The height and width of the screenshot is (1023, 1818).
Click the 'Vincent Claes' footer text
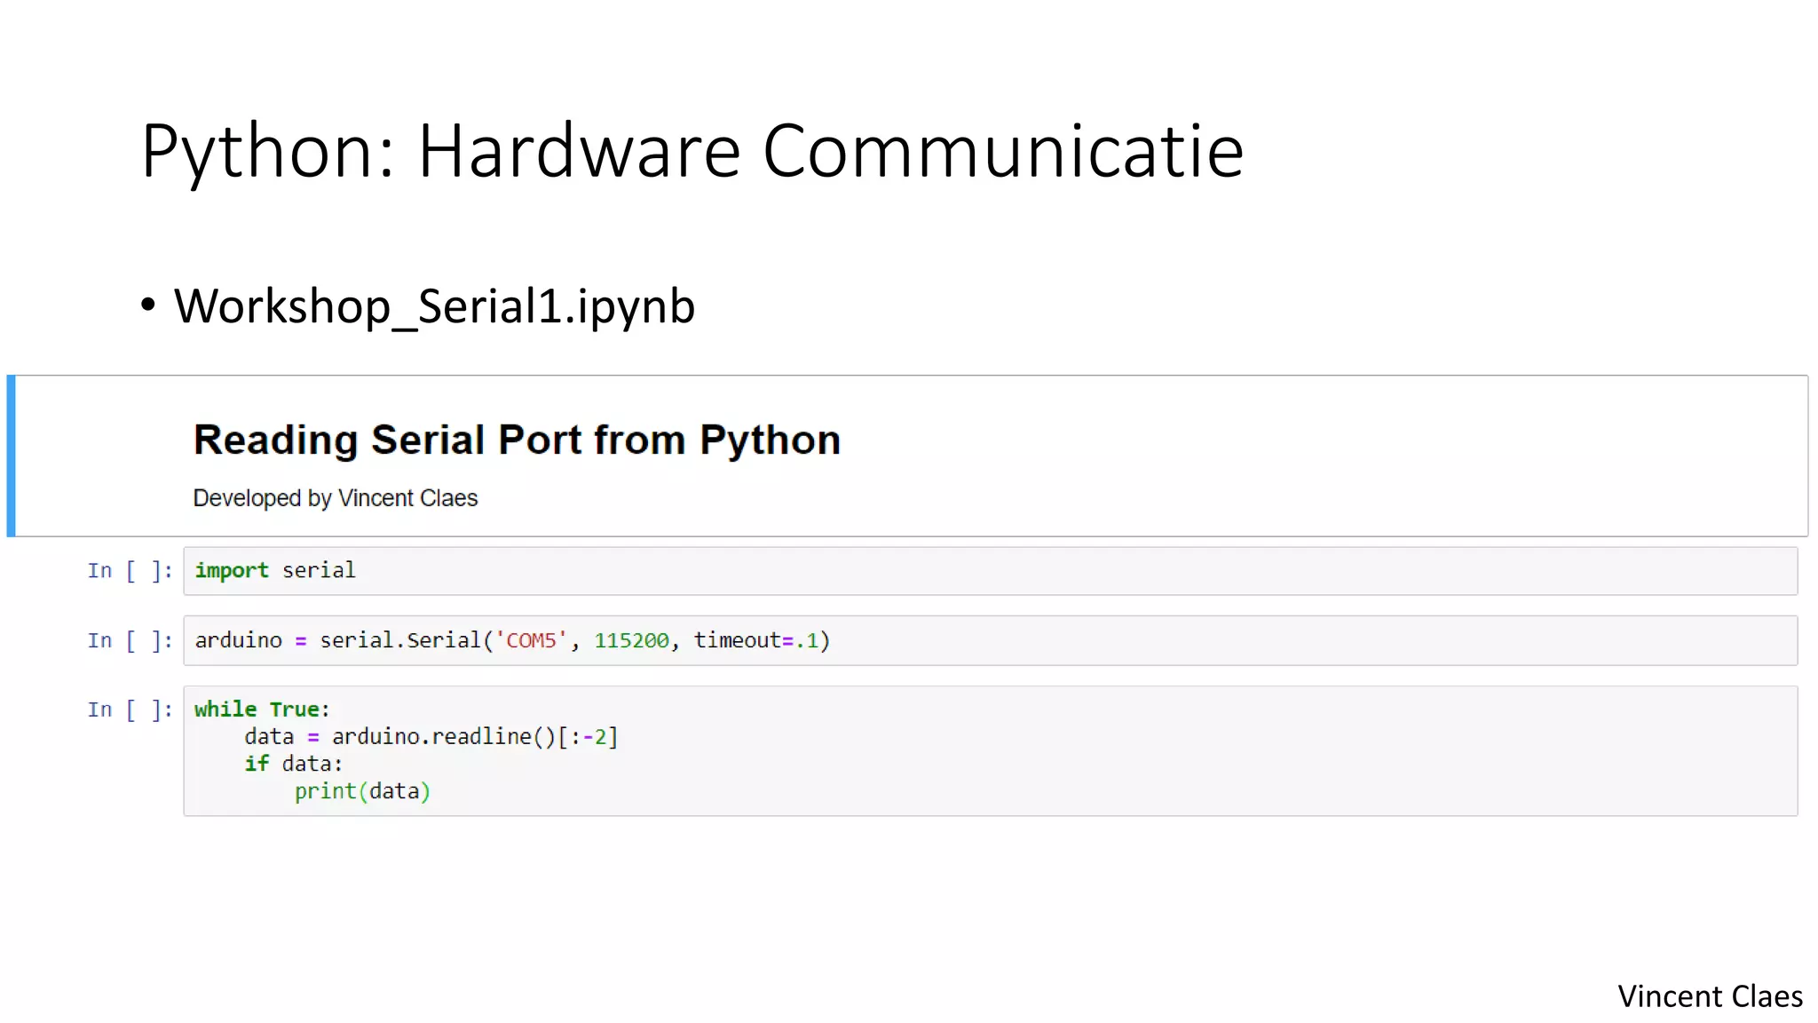(1710, 996)
